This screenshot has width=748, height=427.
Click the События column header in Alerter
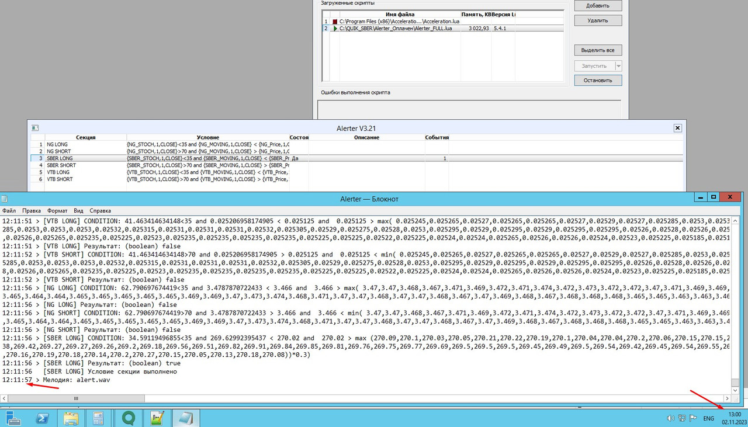click(437, 137)
